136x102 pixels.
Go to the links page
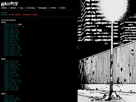click(63, 8)
